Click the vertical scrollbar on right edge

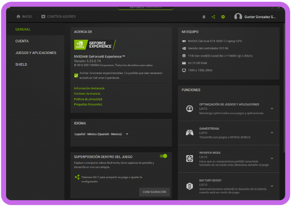click(284, 87)
